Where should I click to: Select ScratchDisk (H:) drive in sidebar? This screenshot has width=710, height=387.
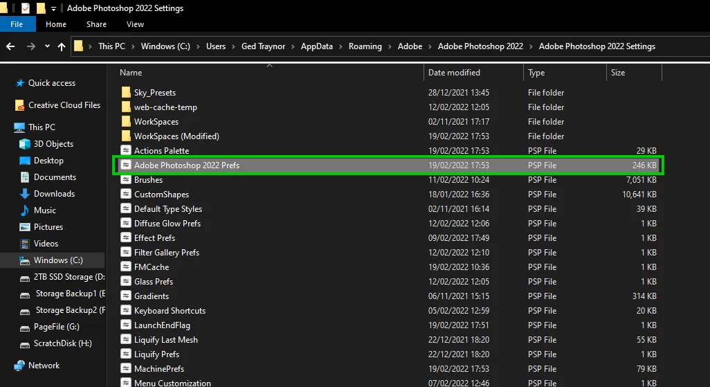(x=55, y=343)
